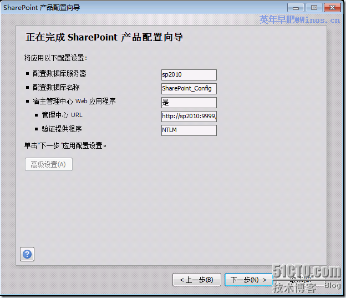Maximize the SharePoint configuration wizard window
The height and width of the screenshot is (298, 346).
coord(314,8)
